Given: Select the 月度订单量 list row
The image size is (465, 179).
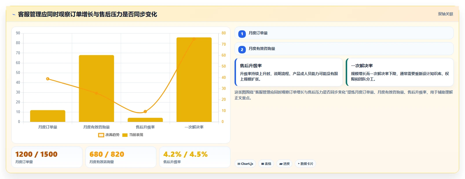Looking at the screenshot, I should coord(344,33).
